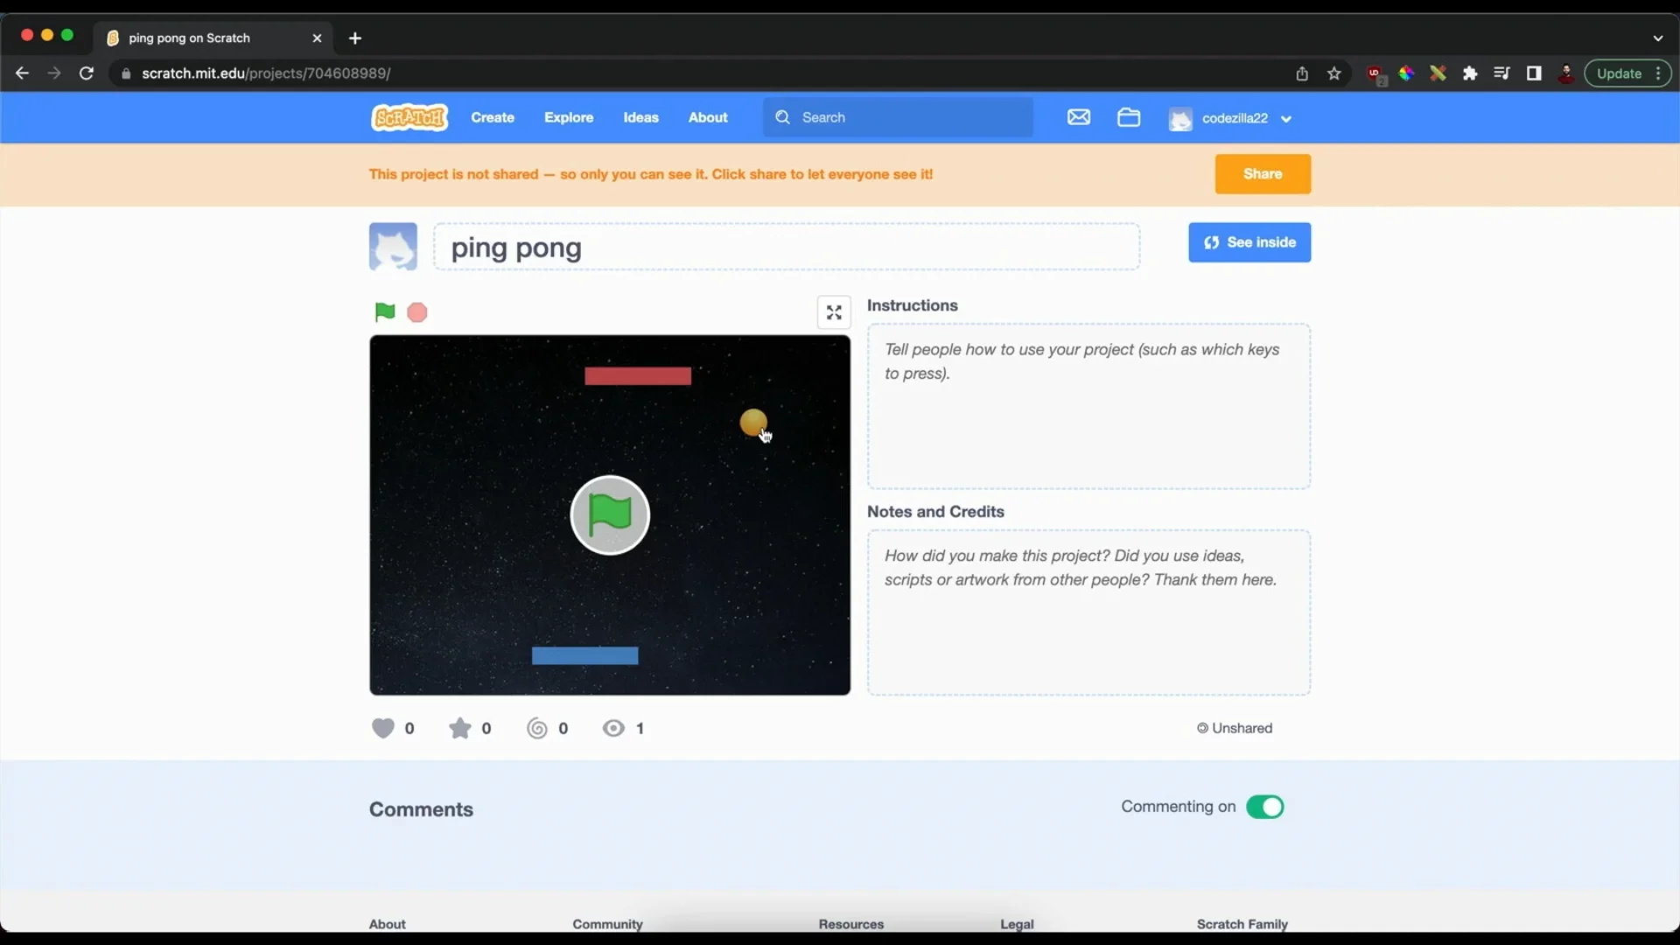1680x945 pixels.
Task: Love this project with the heart icon
Action: 383,728
